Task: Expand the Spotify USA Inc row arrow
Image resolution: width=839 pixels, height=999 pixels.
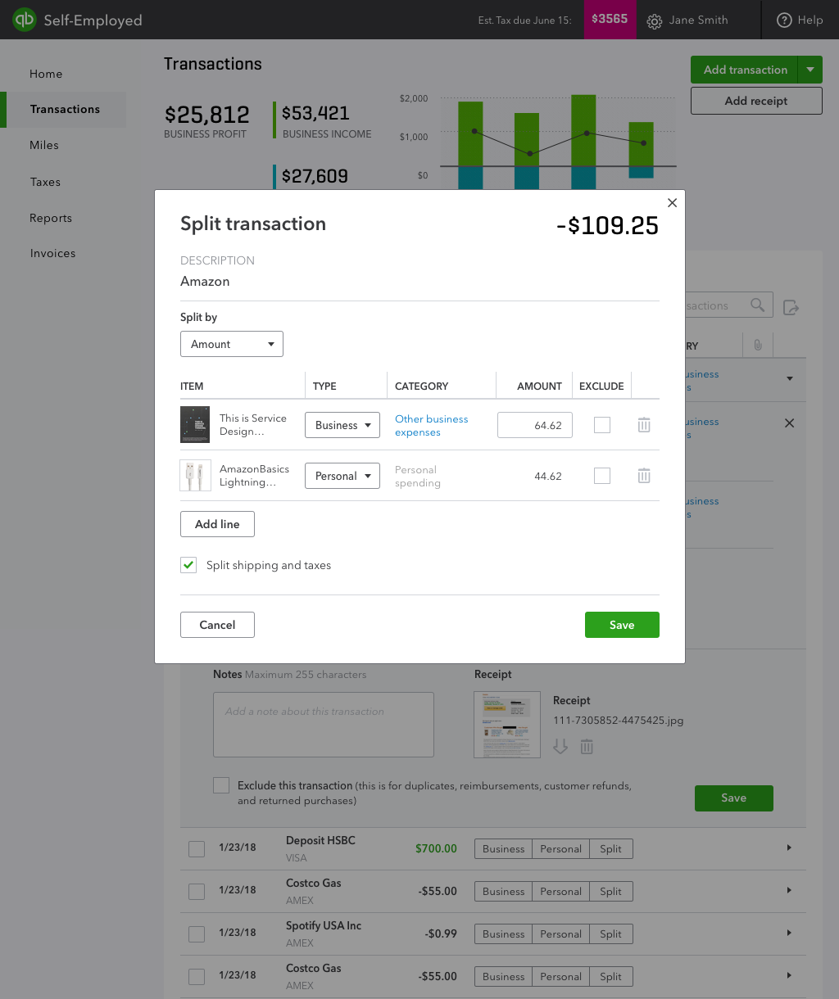Action: [789, 933]
